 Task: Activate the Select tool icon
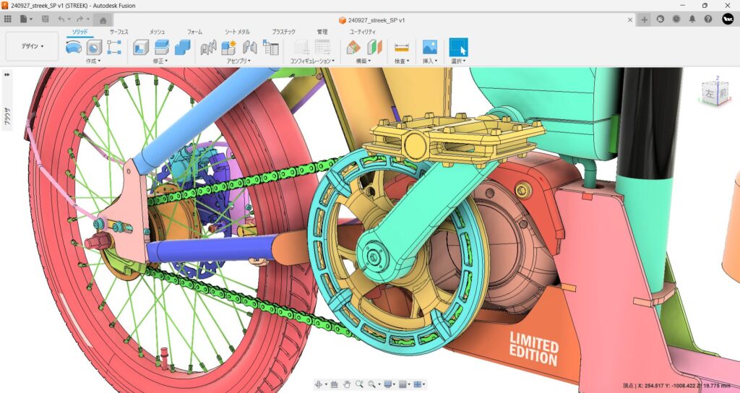point(458,47)
